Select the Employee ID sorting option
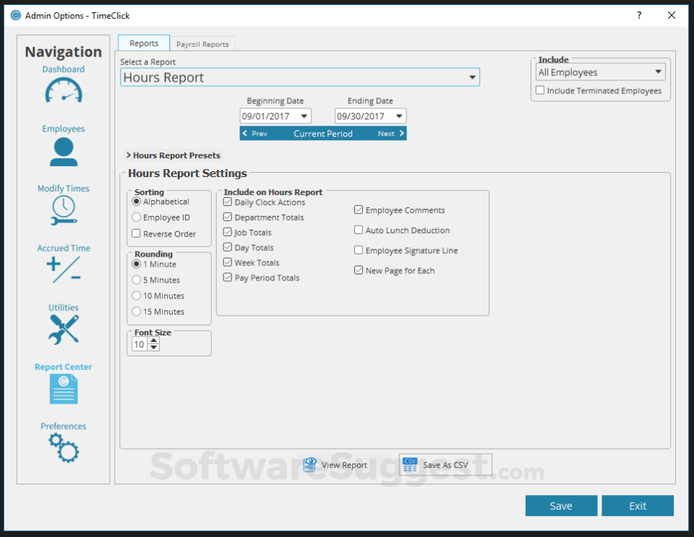 point(137,217)
